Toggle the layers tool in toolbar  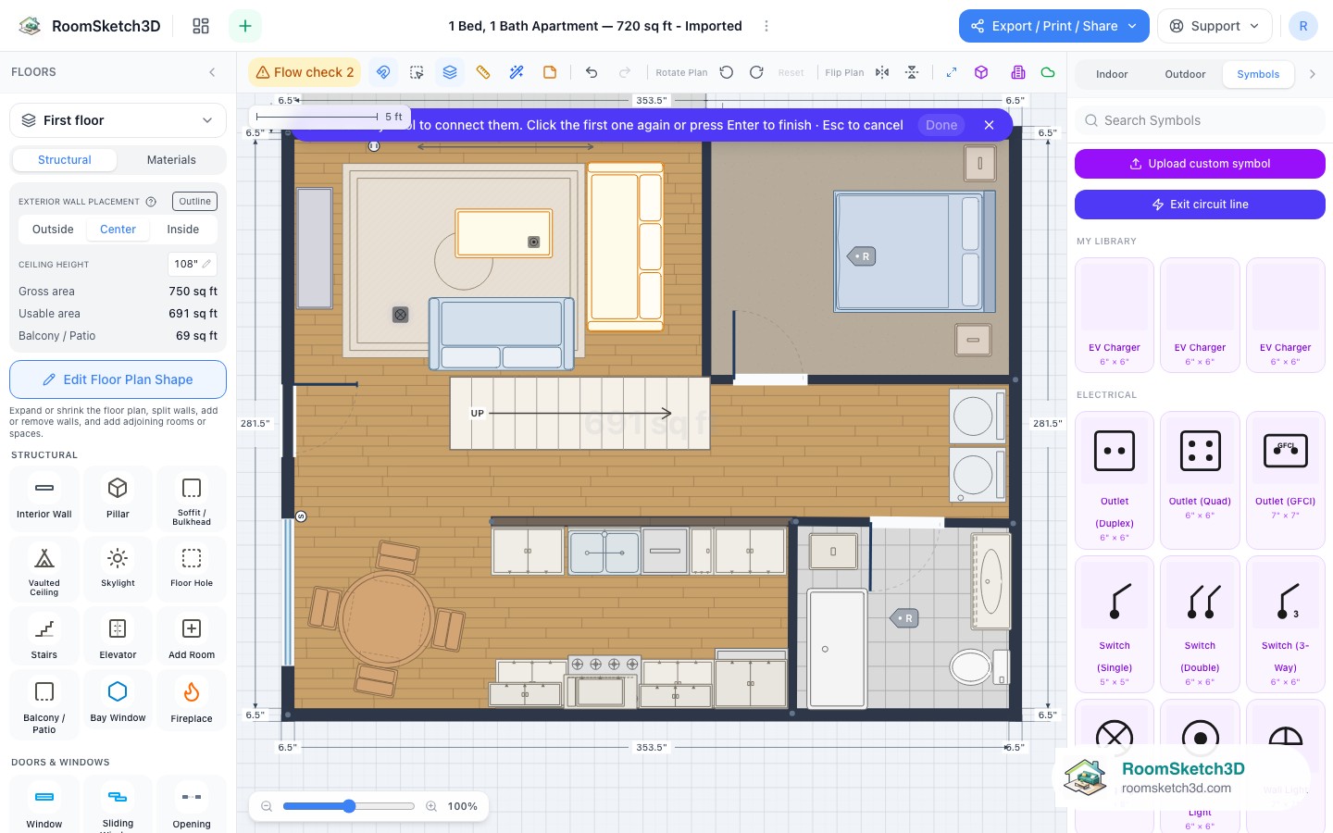(x=450, y=72)
